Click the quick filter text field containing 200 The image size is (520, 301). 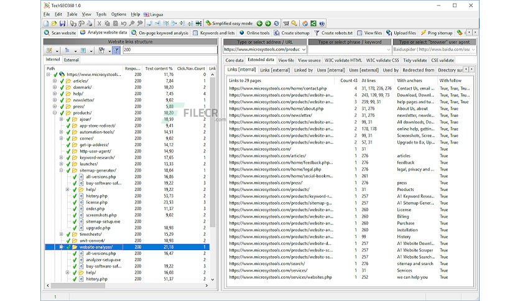coord(170,50)
